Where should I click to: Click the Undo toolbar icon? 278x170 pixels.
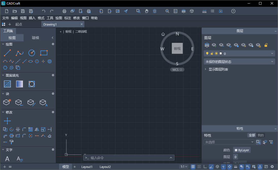[43, 11]
